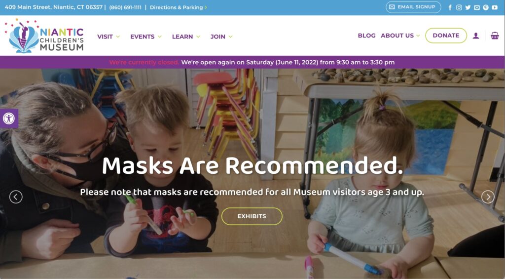Click the DONATE button
This screenshot has width=505, height=279.
(x=446, y=36)
